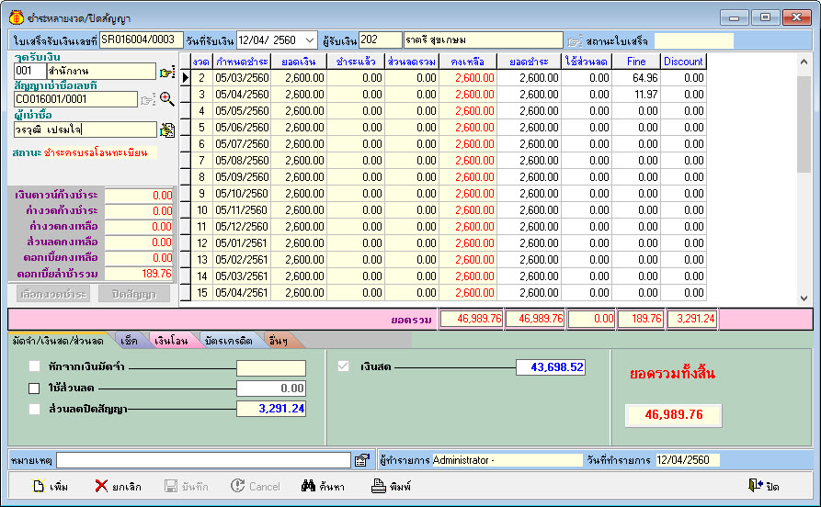Click the เพิ่ม (add new) button
The height and width of the screenshot is (507, 821).
(51, 487)
